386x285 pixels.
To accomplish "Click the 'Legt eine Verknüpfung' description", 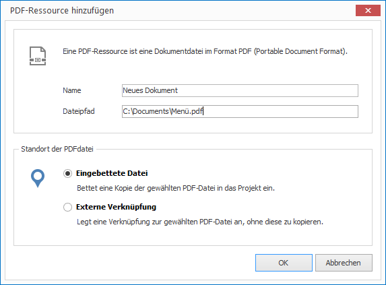I will tap(200, 222).
